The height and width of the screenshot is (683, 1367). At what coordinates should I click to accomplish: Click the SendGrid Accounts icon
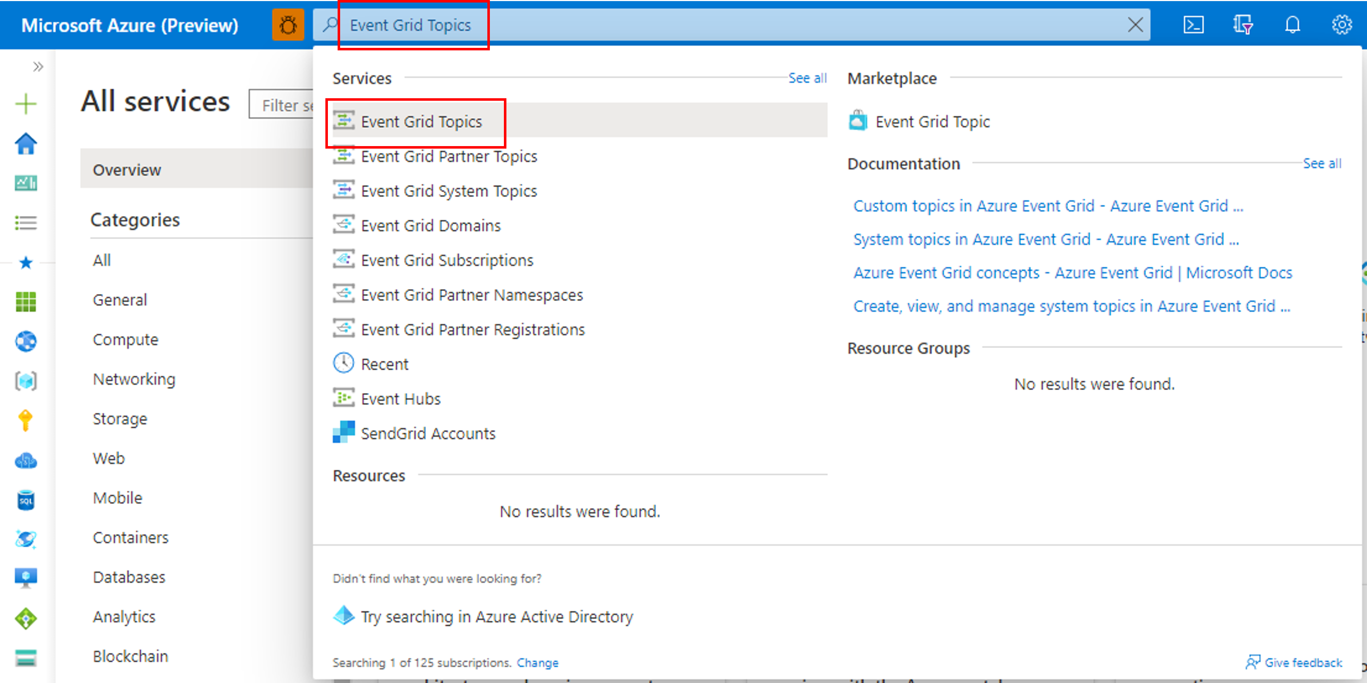click(x=343, y=433)
